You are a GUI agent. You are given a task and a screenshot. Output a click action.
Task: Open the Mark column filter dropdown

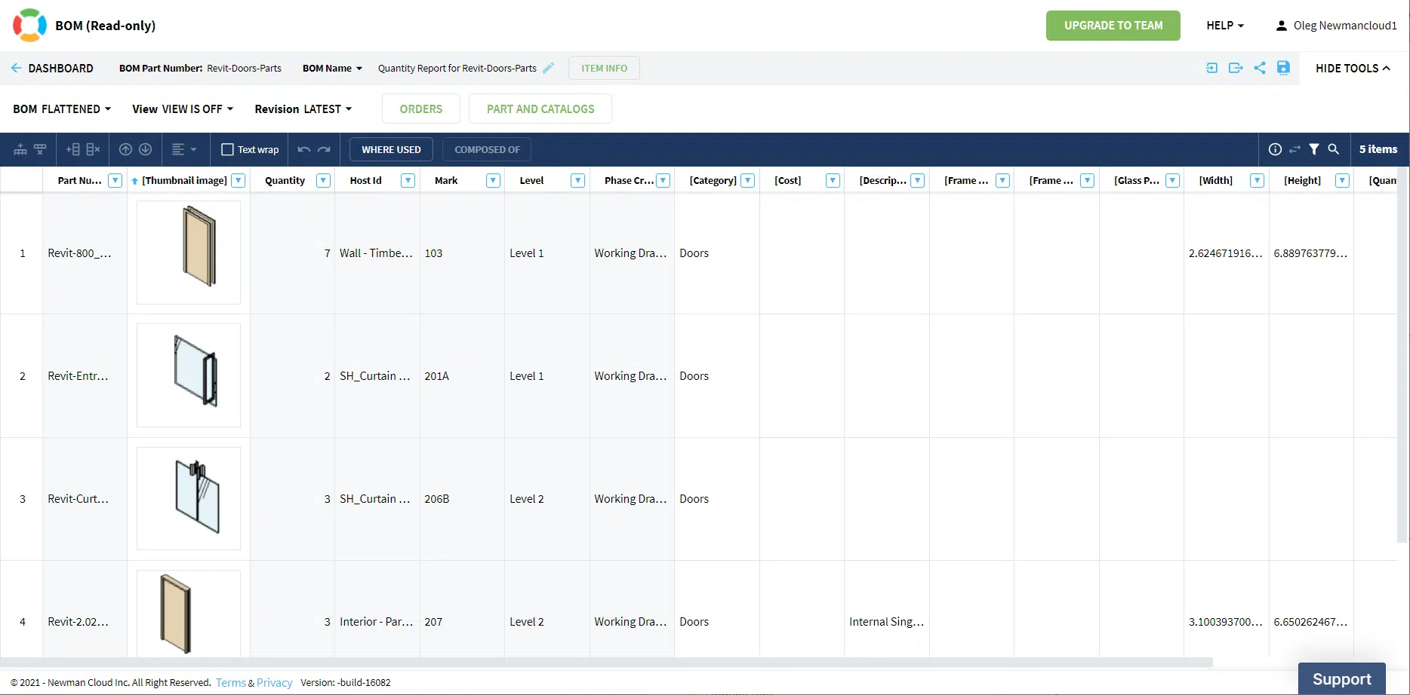pos(493,180)
